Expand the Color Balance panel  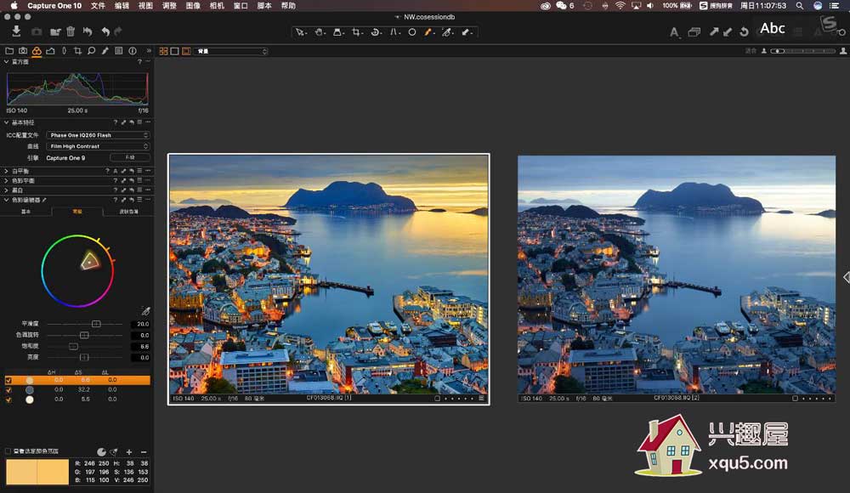click(7, 180)
